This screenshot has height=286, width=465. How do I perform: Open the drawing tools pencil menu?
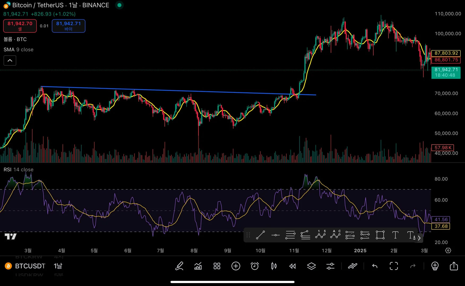(x=180, y=266)
